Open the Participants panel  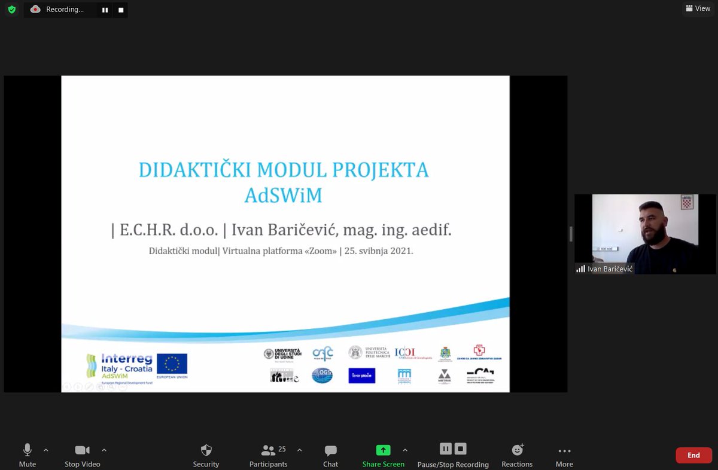269,456
